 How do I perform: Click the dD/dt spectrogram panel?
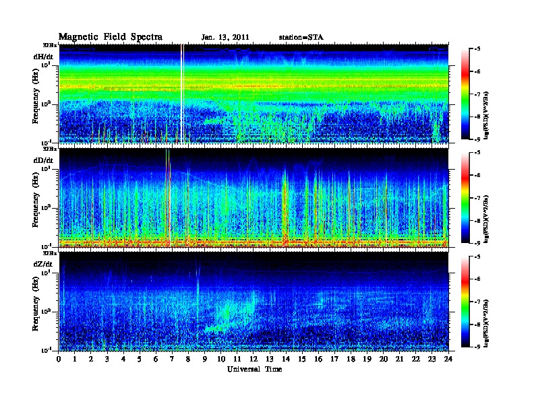254,197
